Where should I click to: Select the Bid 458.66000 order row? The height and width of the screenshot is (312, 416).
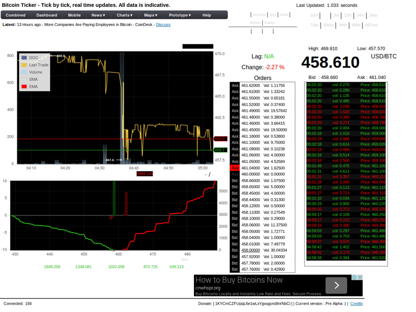click(x=262, y=181)
